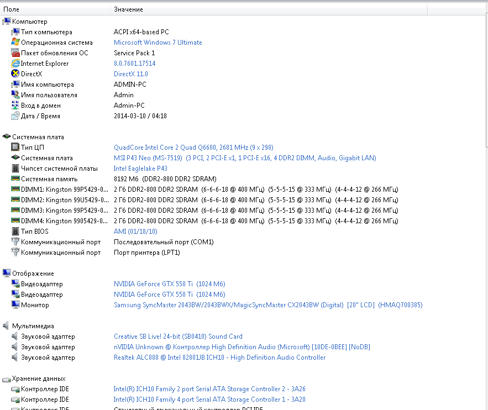The width and height of the screenshot is (488, 410).
Task: Select the Монитор row icon
Action: [x=15, y=305]
